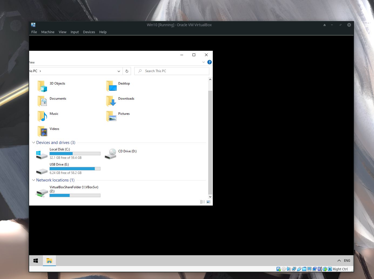Collapse the Devices and drives section

(x=33, y=143)
